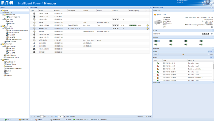Screen dimensions: 214x121
Task: Open graph settings icon in Graph bar
Action: (183, 54)
